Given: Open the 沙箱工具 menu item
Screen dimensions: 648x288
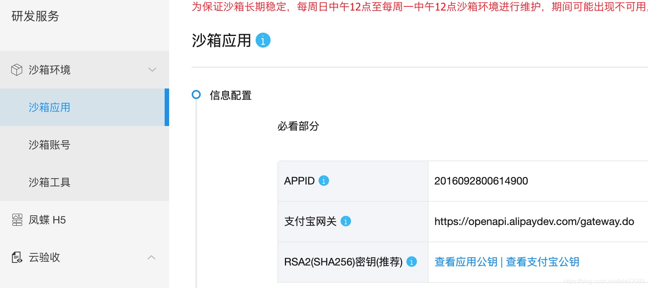Looking at the screenshot, I should (x=85, y=182).
